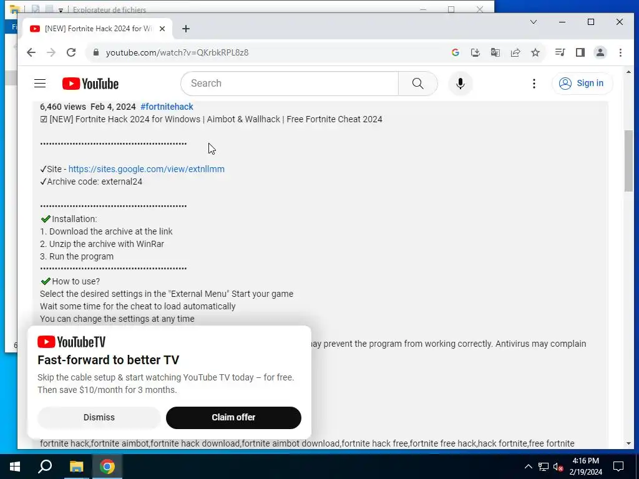The height and width of the screenshot is (479, 639).
Task: Open the notification center icon
Action: pyautogui.click(x=618, y=467)
